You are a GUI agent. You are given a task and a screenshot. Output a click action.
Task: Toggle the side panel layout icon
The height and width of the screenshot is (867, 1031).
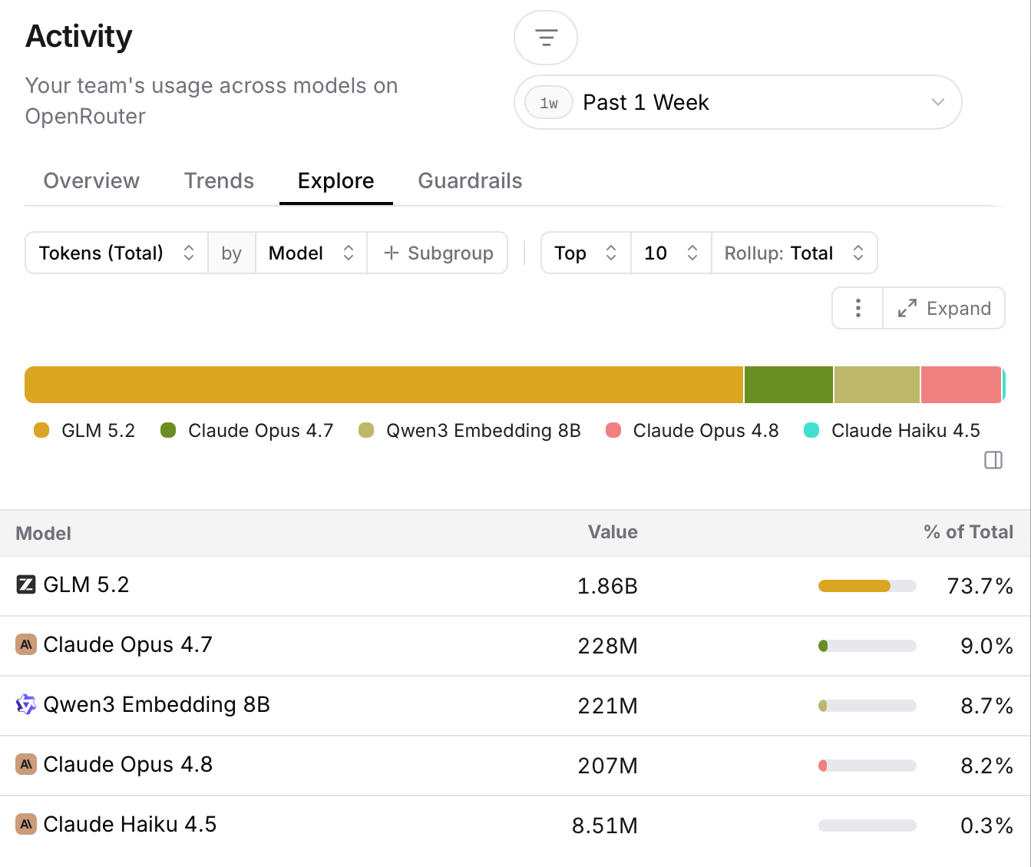[993, 460]
